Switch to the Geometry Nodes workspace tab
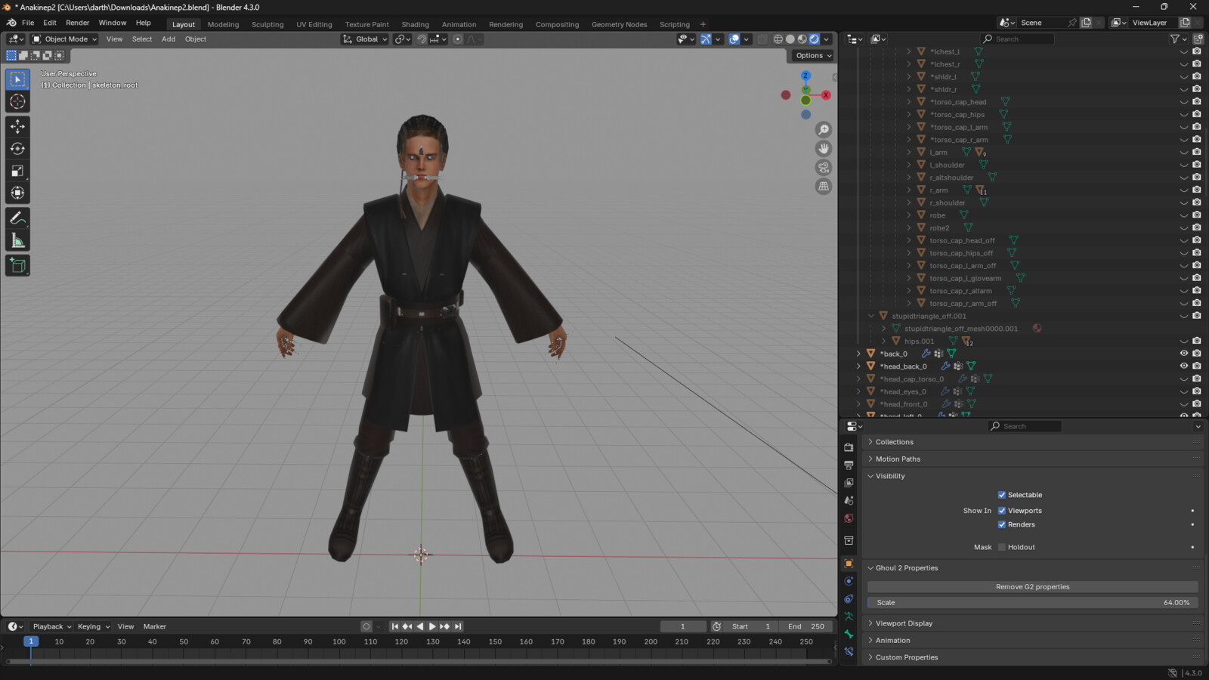The width and height of the screenshot is (1209, 680). 619,24
